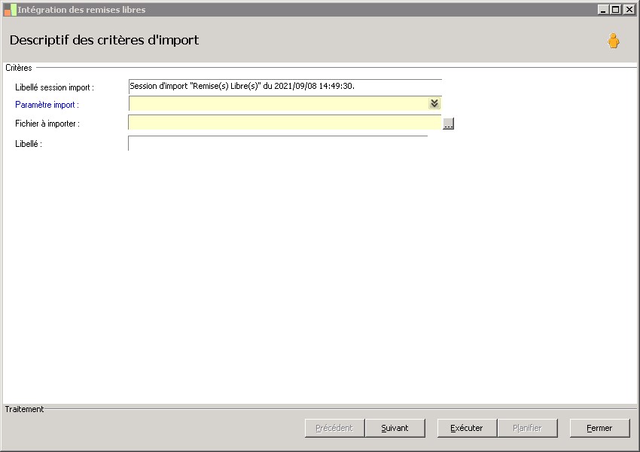Image resolution: width=640 pixels, height=452 pixels.
Task: Click the disabled Précédent button
Action: coord(334,428)
